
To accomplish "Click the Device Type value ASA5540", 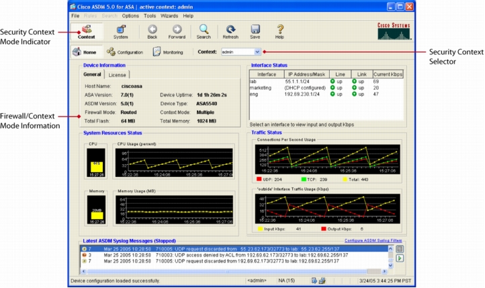I will [x=207, y=104].
